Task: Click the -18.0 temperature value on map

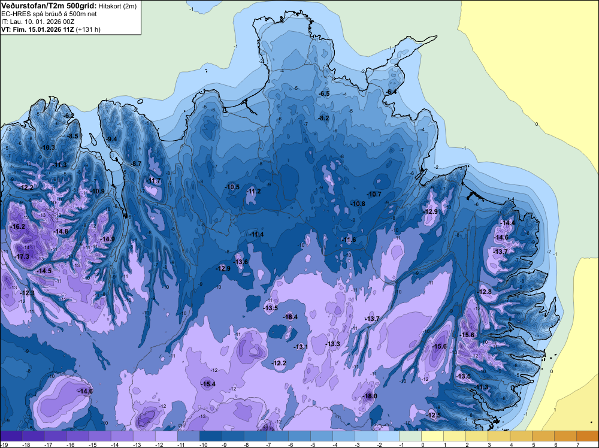Action: click(x=370, y=396)
